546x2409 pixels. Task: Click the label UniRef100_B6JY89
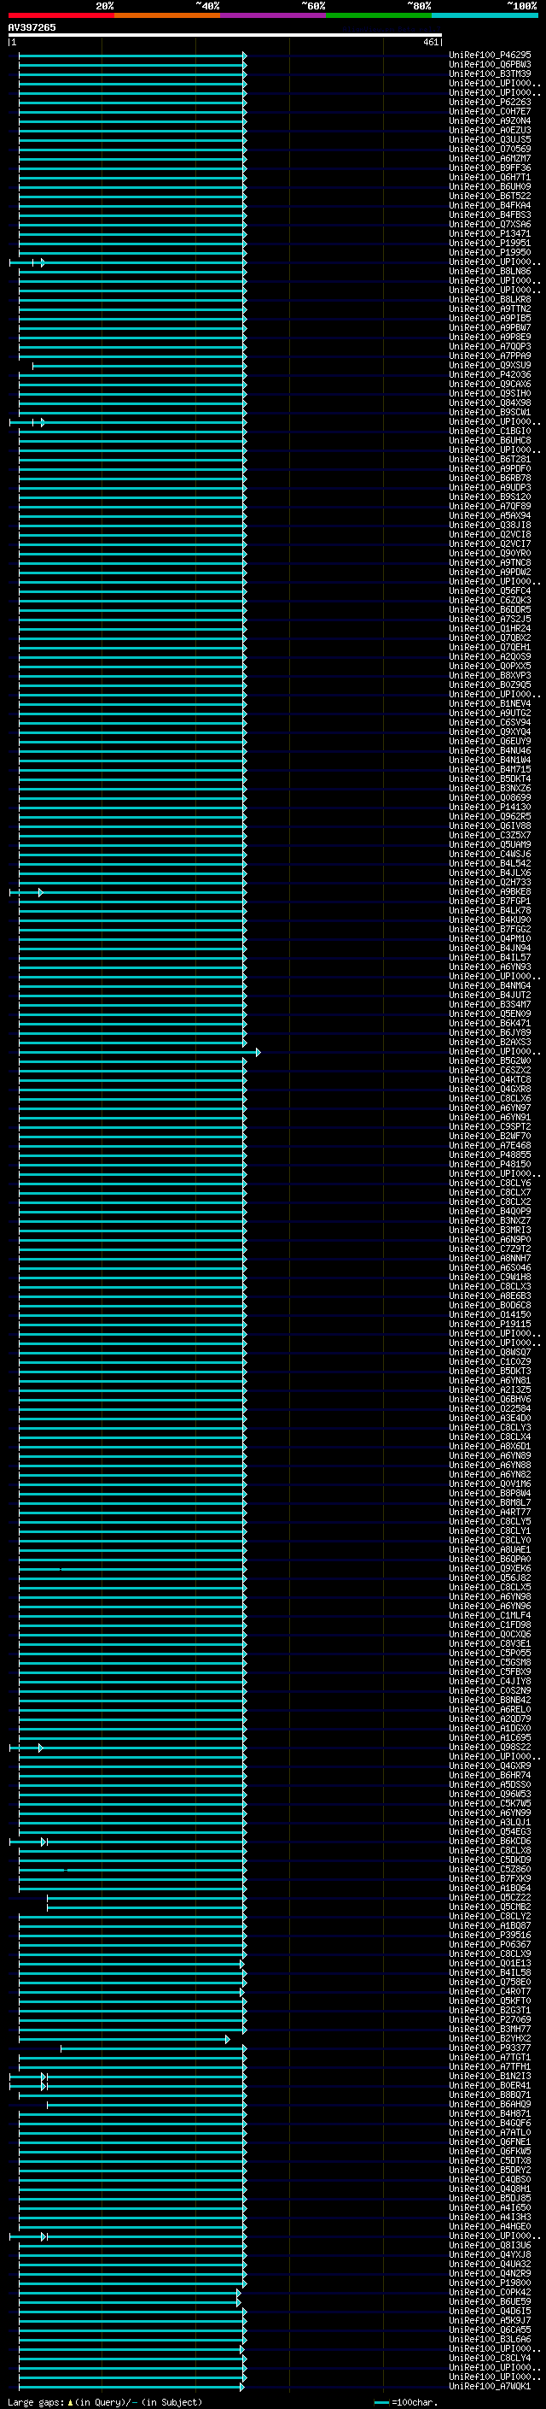(490, 1033)
